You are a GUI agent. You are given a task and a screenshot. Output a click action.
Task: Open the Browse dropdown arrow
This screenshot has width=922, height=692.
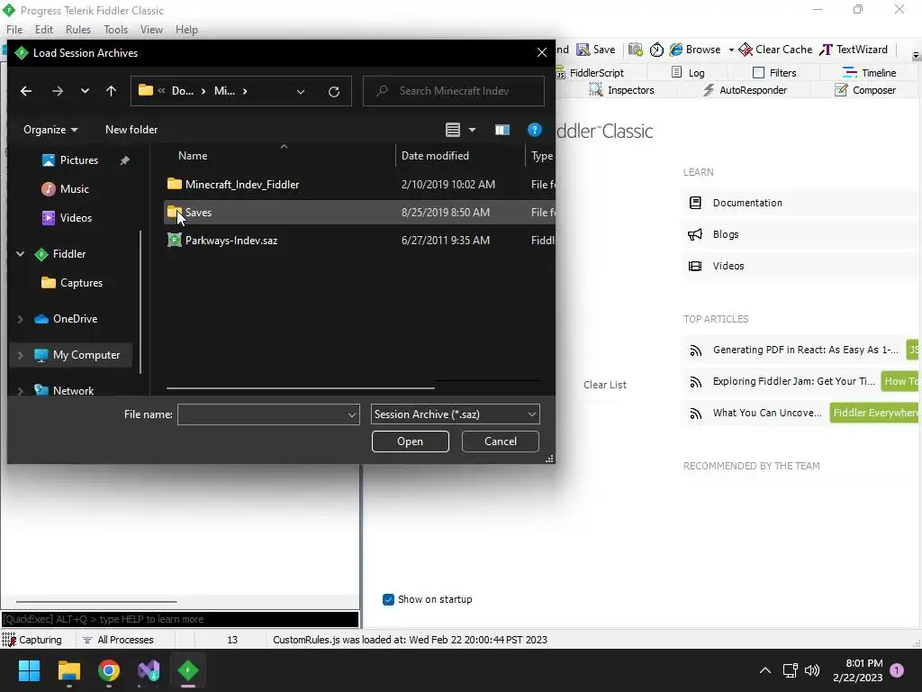[731, 50]
